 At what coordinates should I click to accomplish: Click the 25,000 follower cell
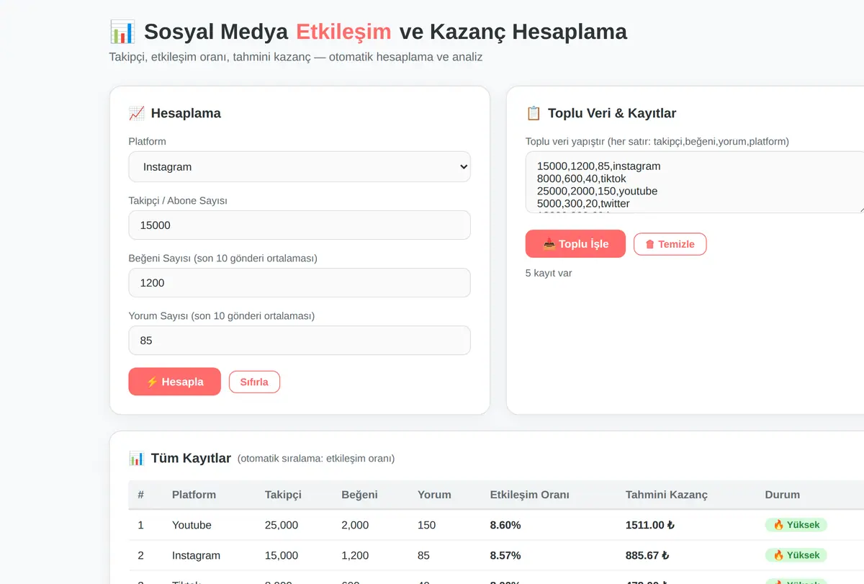tap(282, 525)
